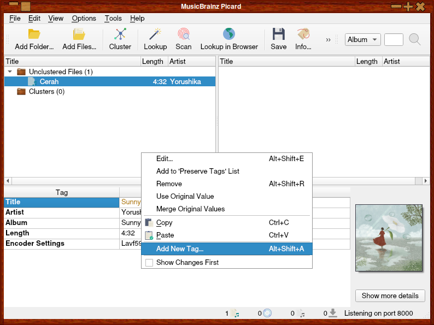Select Use Original Value menu entry
Viewport: 434px width, 325px height.
(185, 196)
